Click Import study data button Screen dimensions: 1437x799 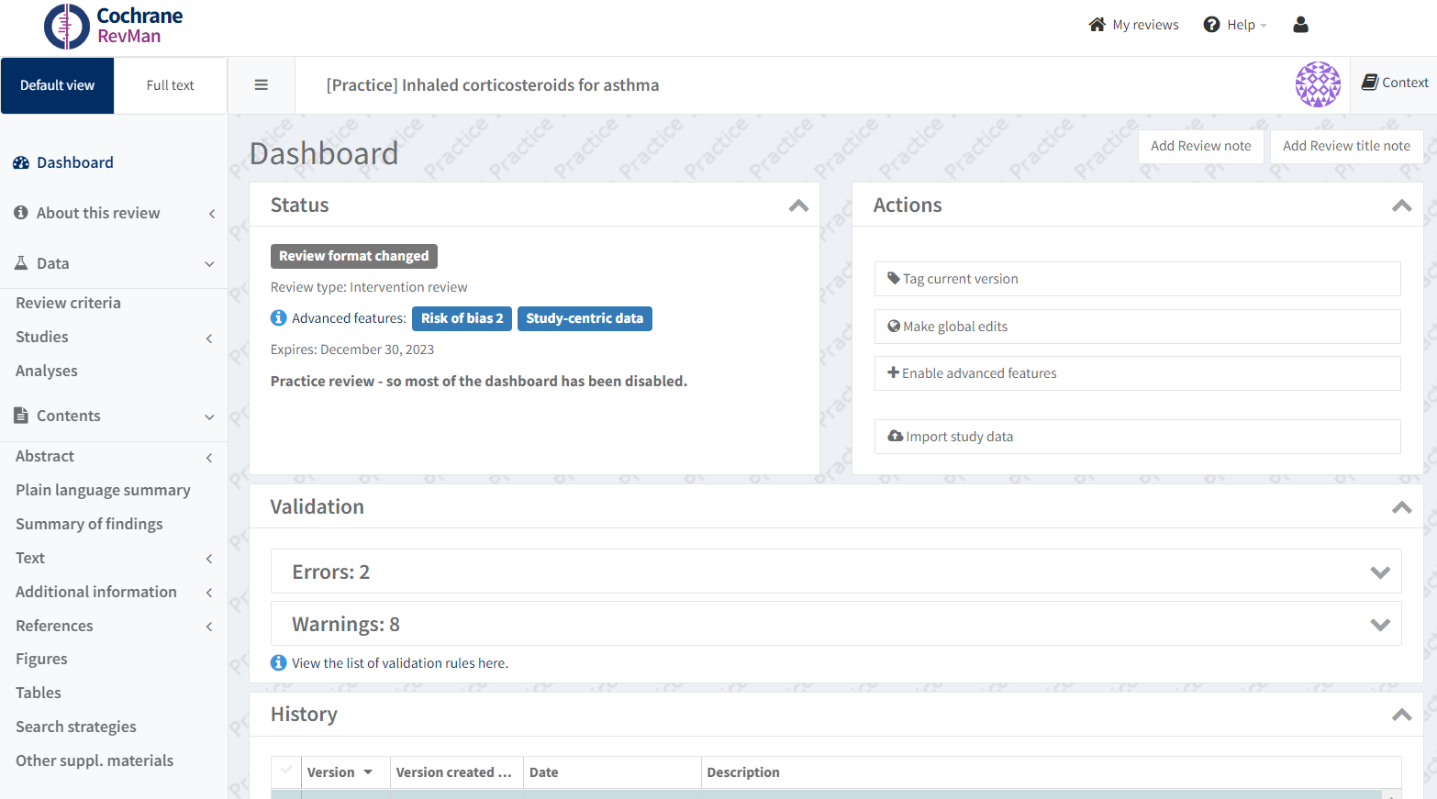(x=1137, y=437)
